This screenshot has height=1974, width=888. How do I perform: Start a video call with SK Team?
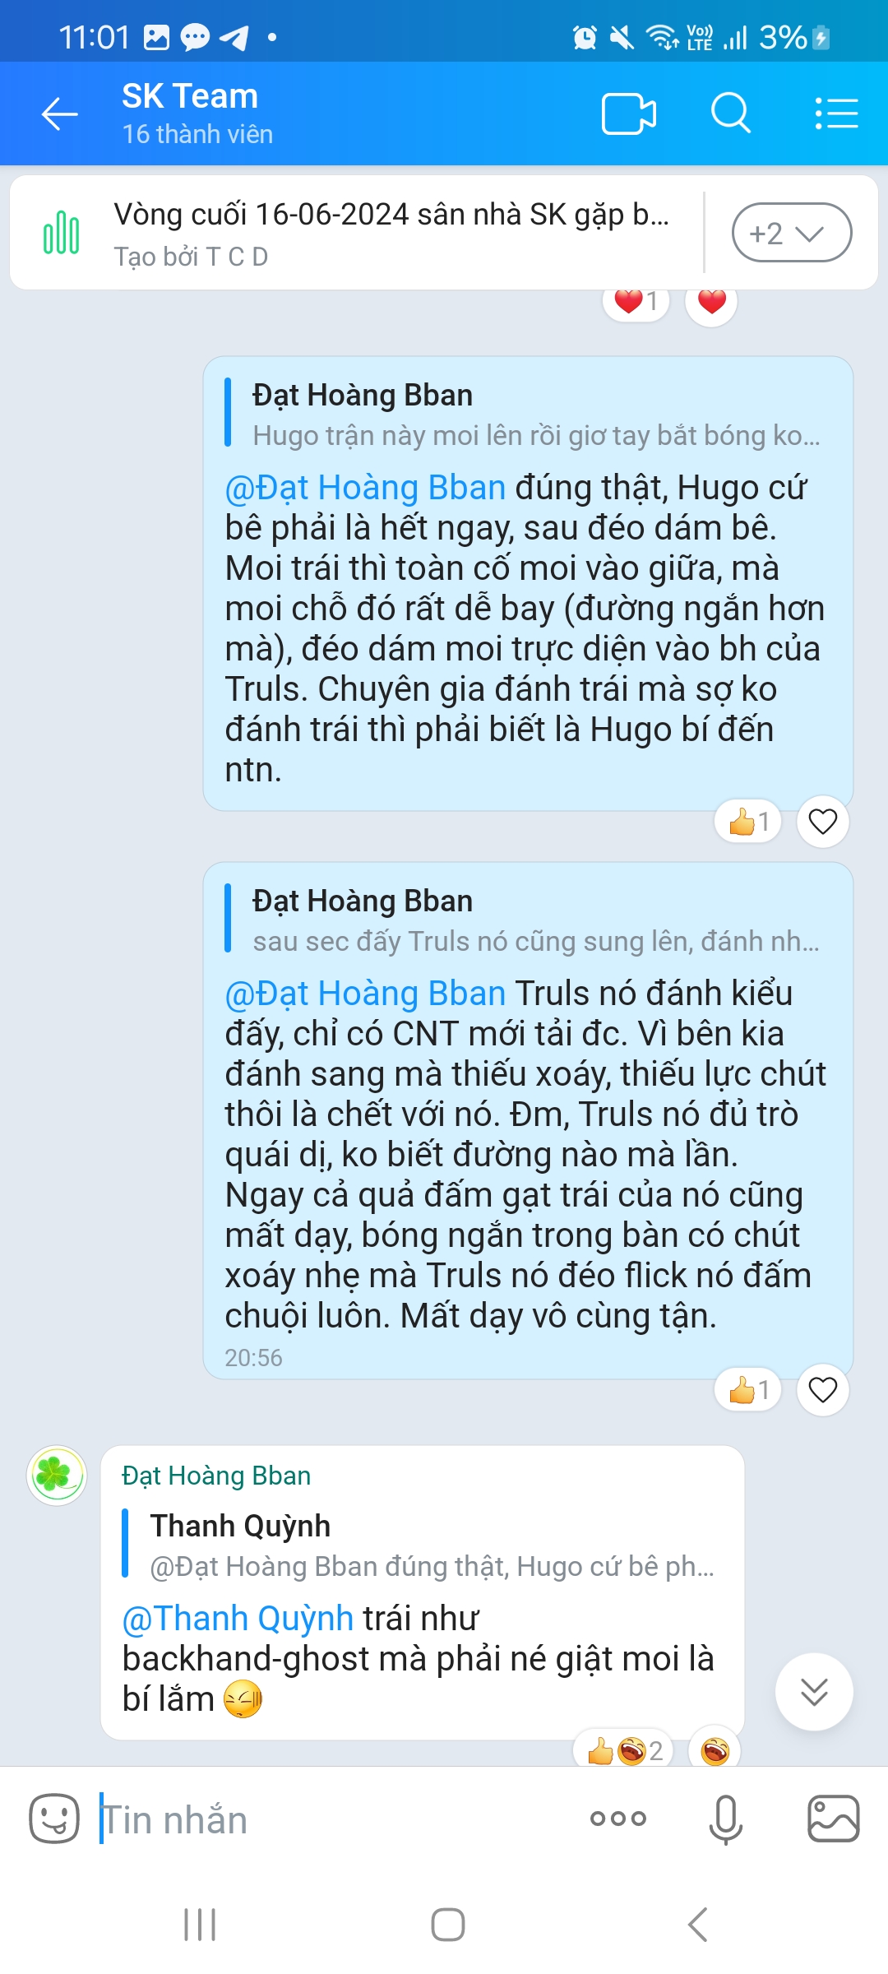(629, 114)
